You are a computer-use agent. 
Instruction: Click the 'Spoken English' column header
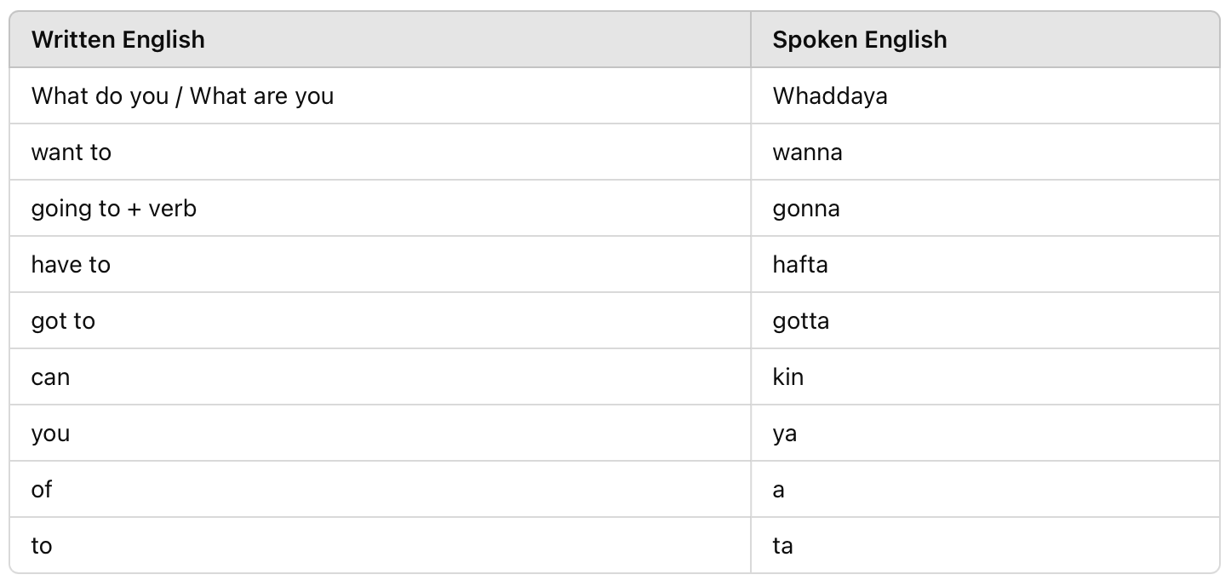985,39
